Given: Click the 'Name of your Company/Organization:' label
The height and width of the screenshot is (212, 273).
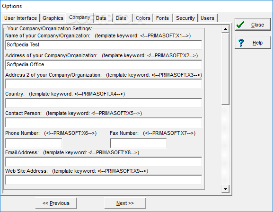Looking at the screenshot, I should coord(48,35).
